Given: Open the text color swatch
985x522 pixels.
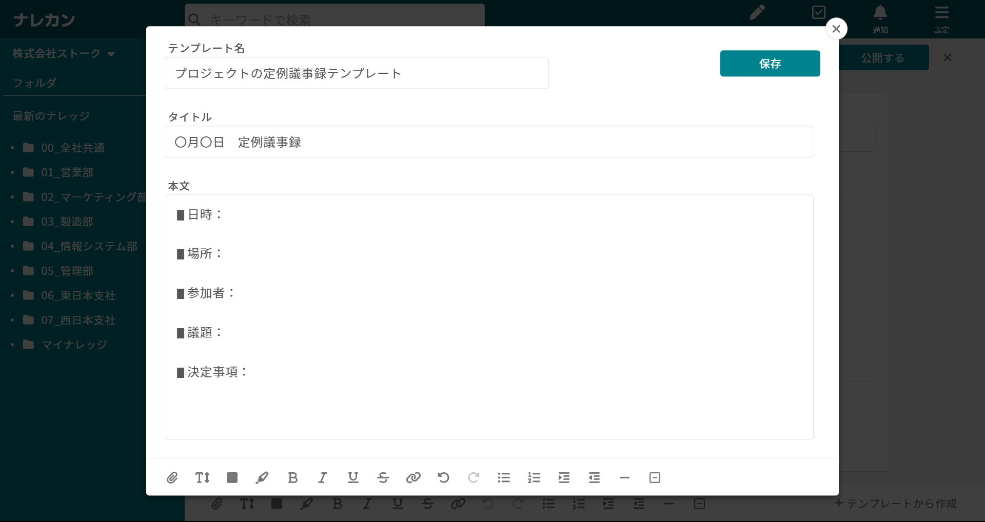Looking at the screenshot, I should 232,478.
